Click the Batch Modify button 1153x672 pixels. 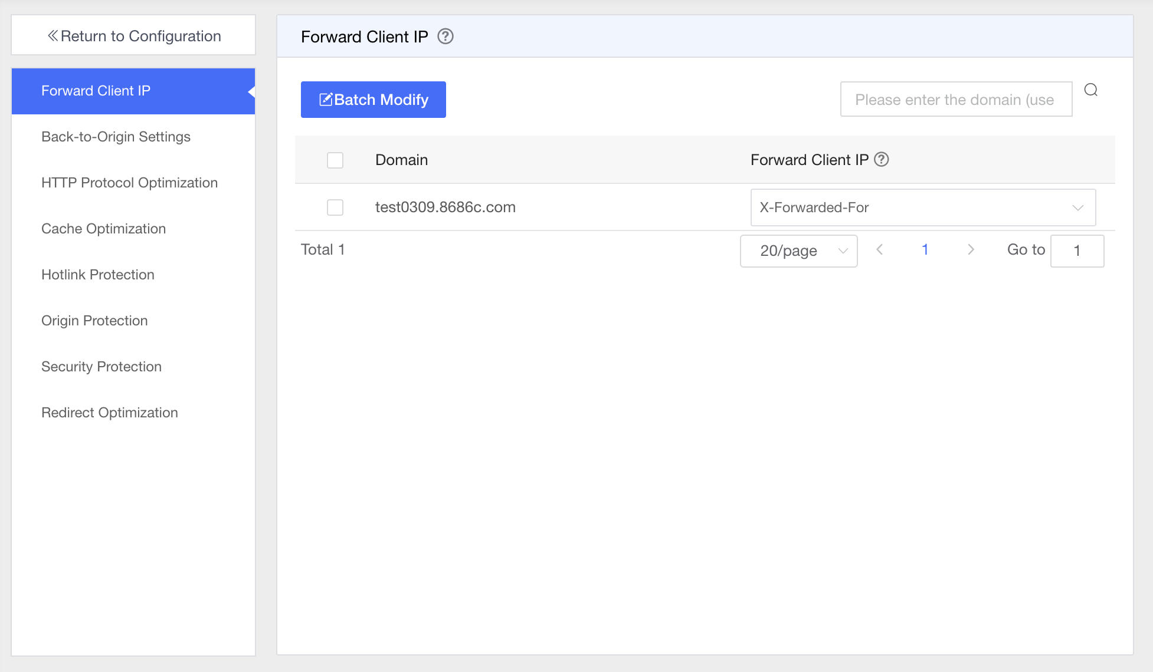[373, 99]
